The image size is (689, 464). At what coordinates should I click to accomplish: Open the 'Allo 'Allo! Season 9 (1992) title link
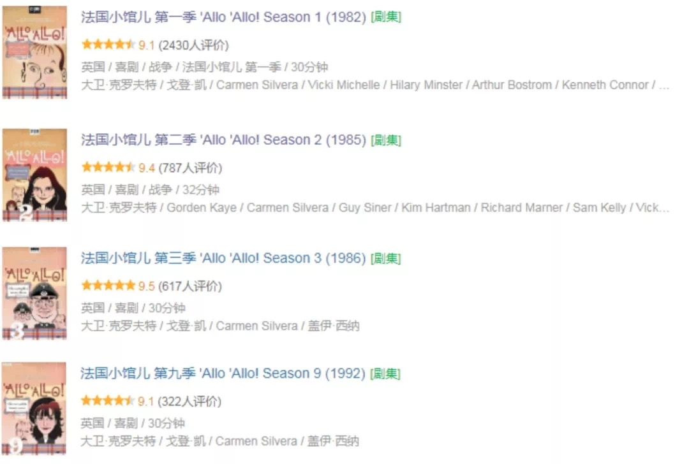pyautogui.click(x=223, y=373)
